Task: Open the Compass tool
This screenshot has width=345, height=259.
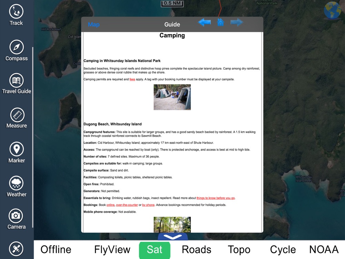Action: pos(17,50)
